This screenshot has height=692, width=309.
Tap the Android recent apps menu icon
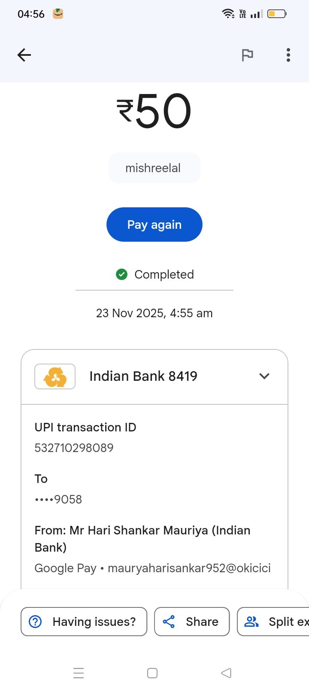pos(79,673)
